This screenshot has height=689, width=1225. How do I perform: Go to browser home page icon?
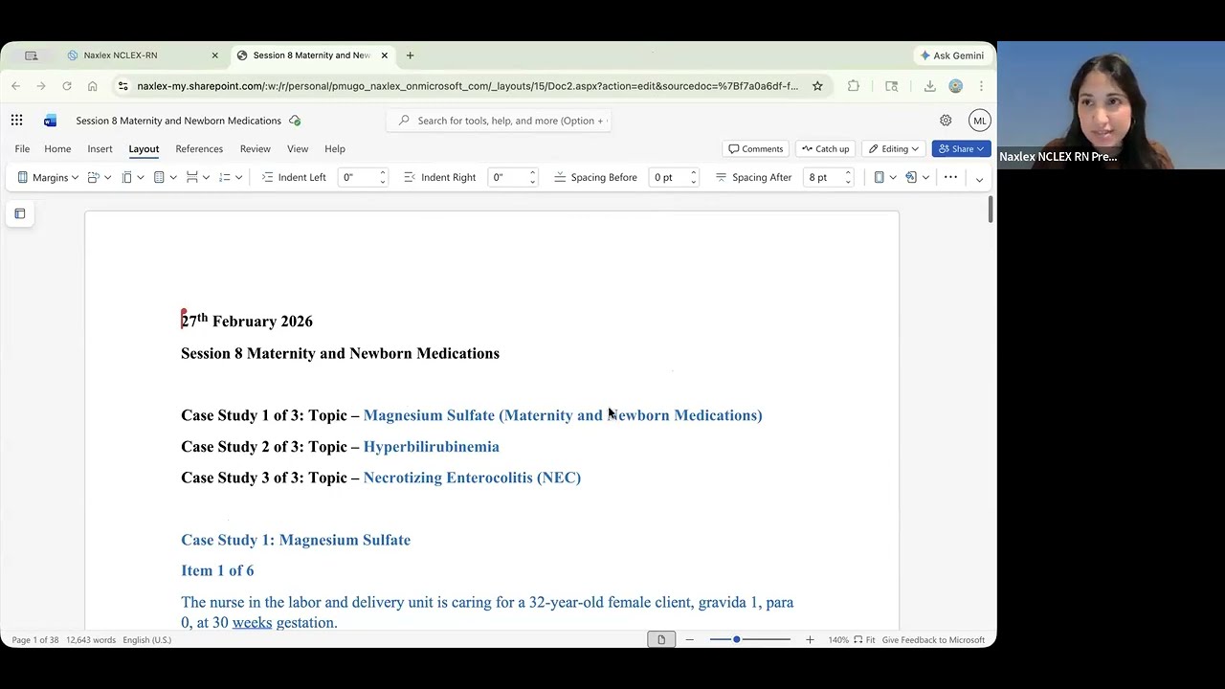(93, 86)
